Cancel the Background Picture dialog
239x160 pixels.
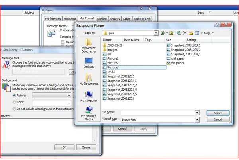[218, 119]
